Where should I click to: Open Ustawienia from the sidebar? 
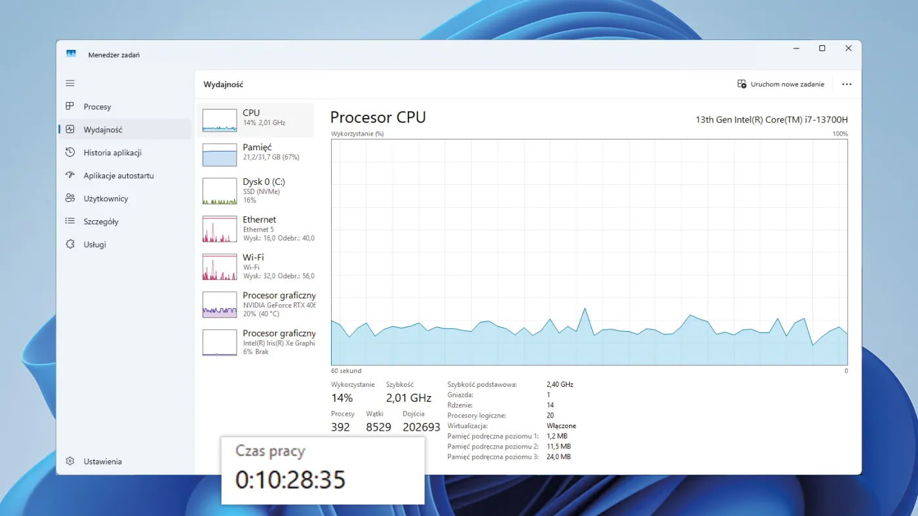(103, 462)
